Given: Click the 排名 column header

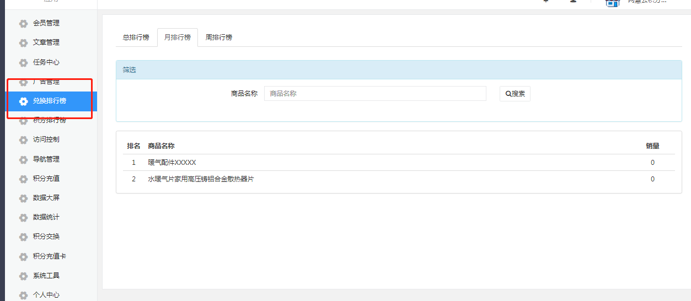Looking at the screenshot, I should (x=133, y=146).
